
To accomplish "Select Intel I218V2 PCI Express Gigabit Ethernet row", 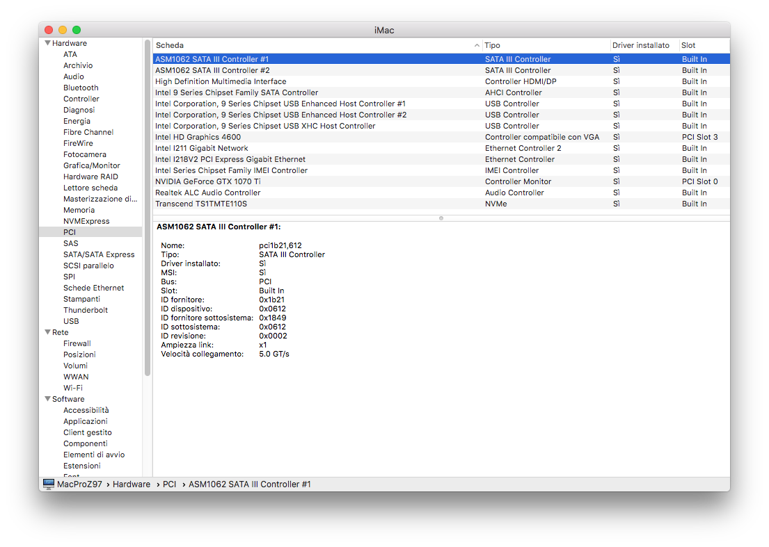I will click(x=441, y=159).
